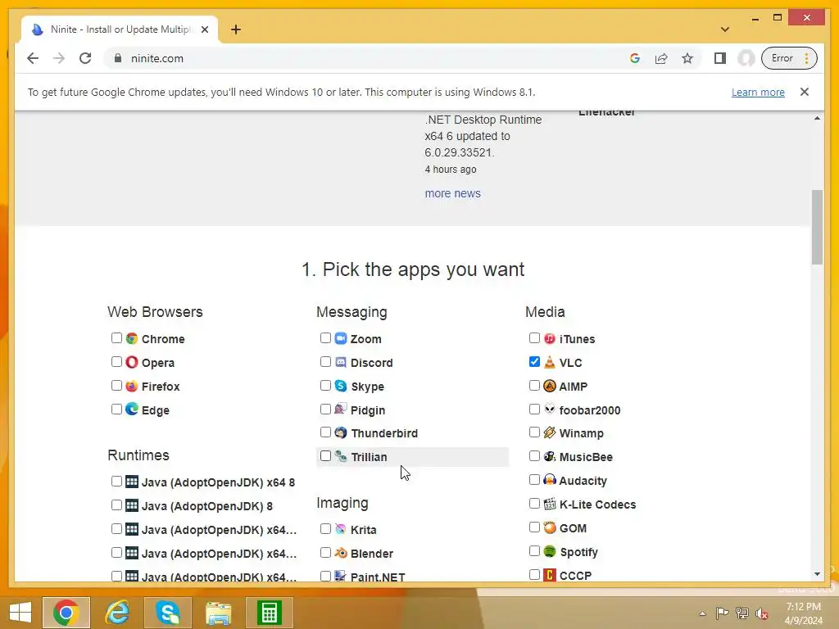Open the Windows Start button

(x=20, y=613)
